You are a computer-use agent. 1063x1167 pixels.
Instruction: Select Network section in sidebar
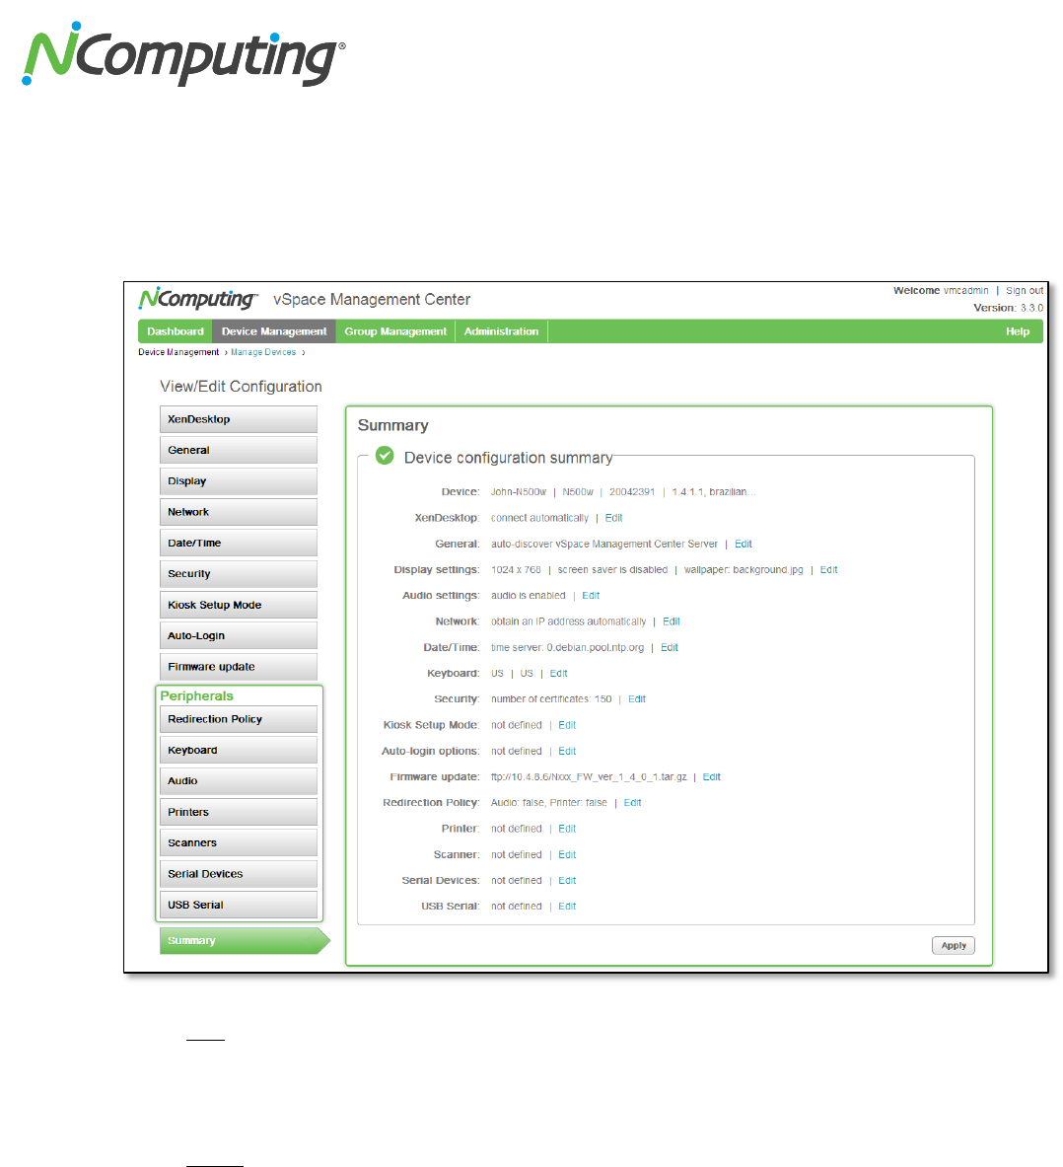pyautogui.click(x=238, y=512)
